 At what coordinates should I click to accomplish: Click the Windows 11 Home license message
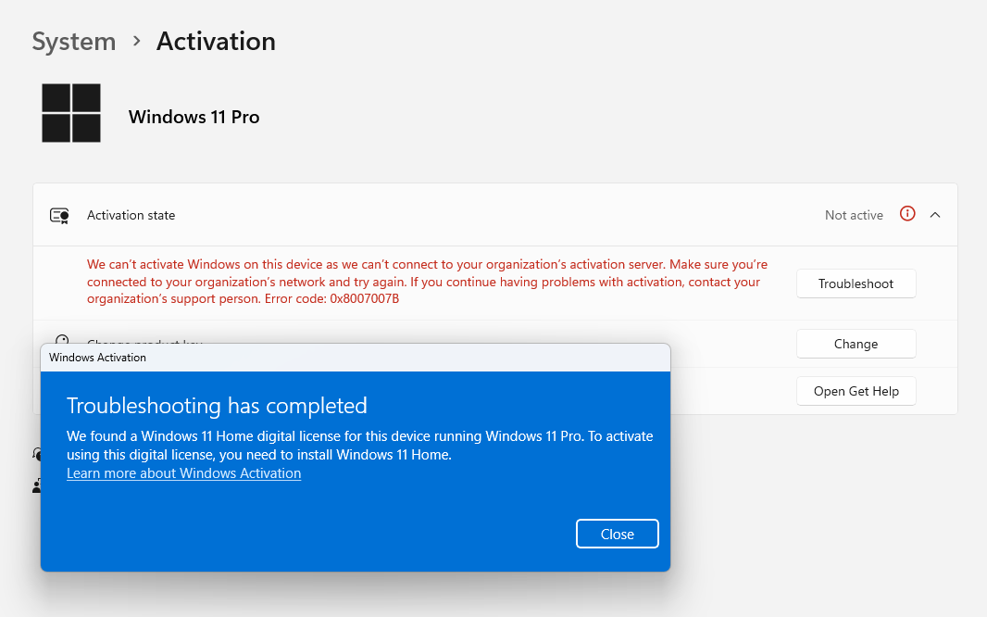tap(359, 445)
